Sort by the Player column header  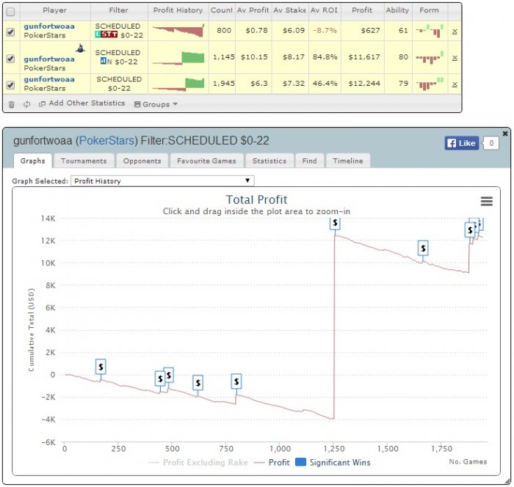(x=55, y=10)
